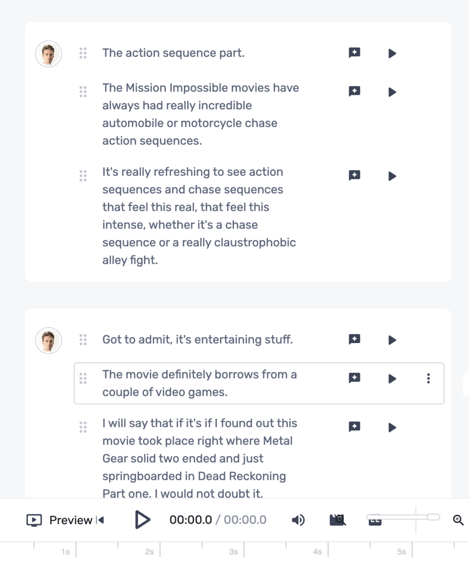
Task: Play 'It's really refreshing to see action' paragraph
Action: click(392, 176)
